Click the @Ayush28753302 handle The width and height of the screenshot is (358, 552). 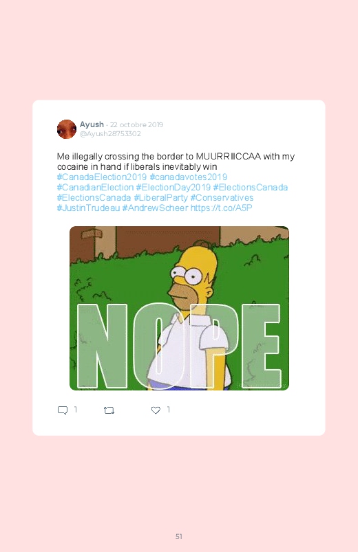(110, 134)
